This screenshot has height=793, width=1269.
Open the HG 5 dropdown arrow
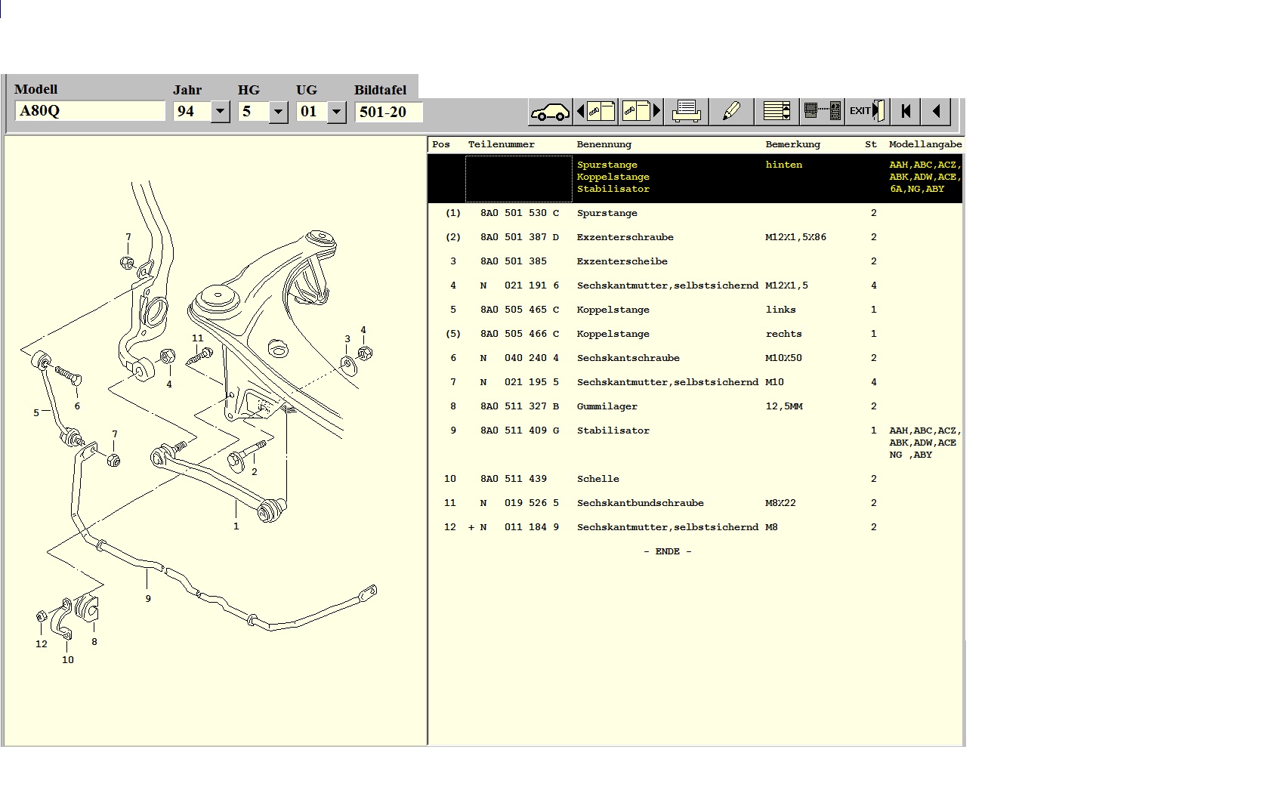tap(278, 112)
